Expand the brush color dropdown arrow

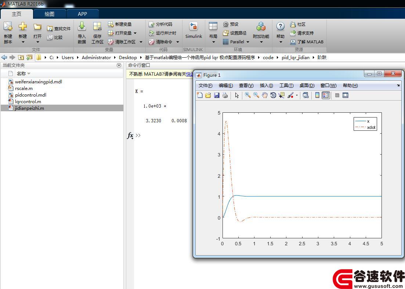coord(297,95)
